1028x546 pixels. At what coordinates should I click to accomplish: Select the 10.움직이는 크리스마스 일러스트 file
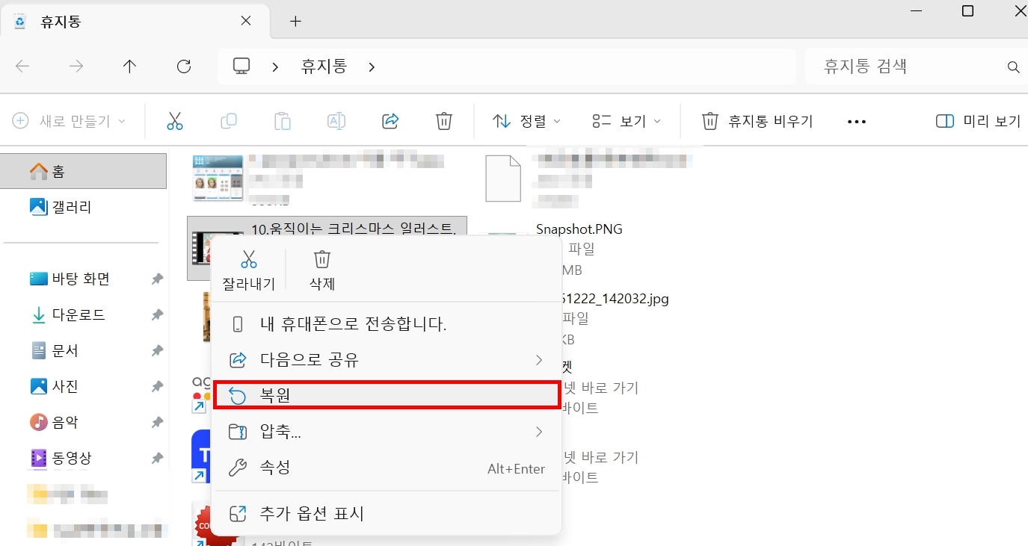pyautogui.click(x=353, y=229)
